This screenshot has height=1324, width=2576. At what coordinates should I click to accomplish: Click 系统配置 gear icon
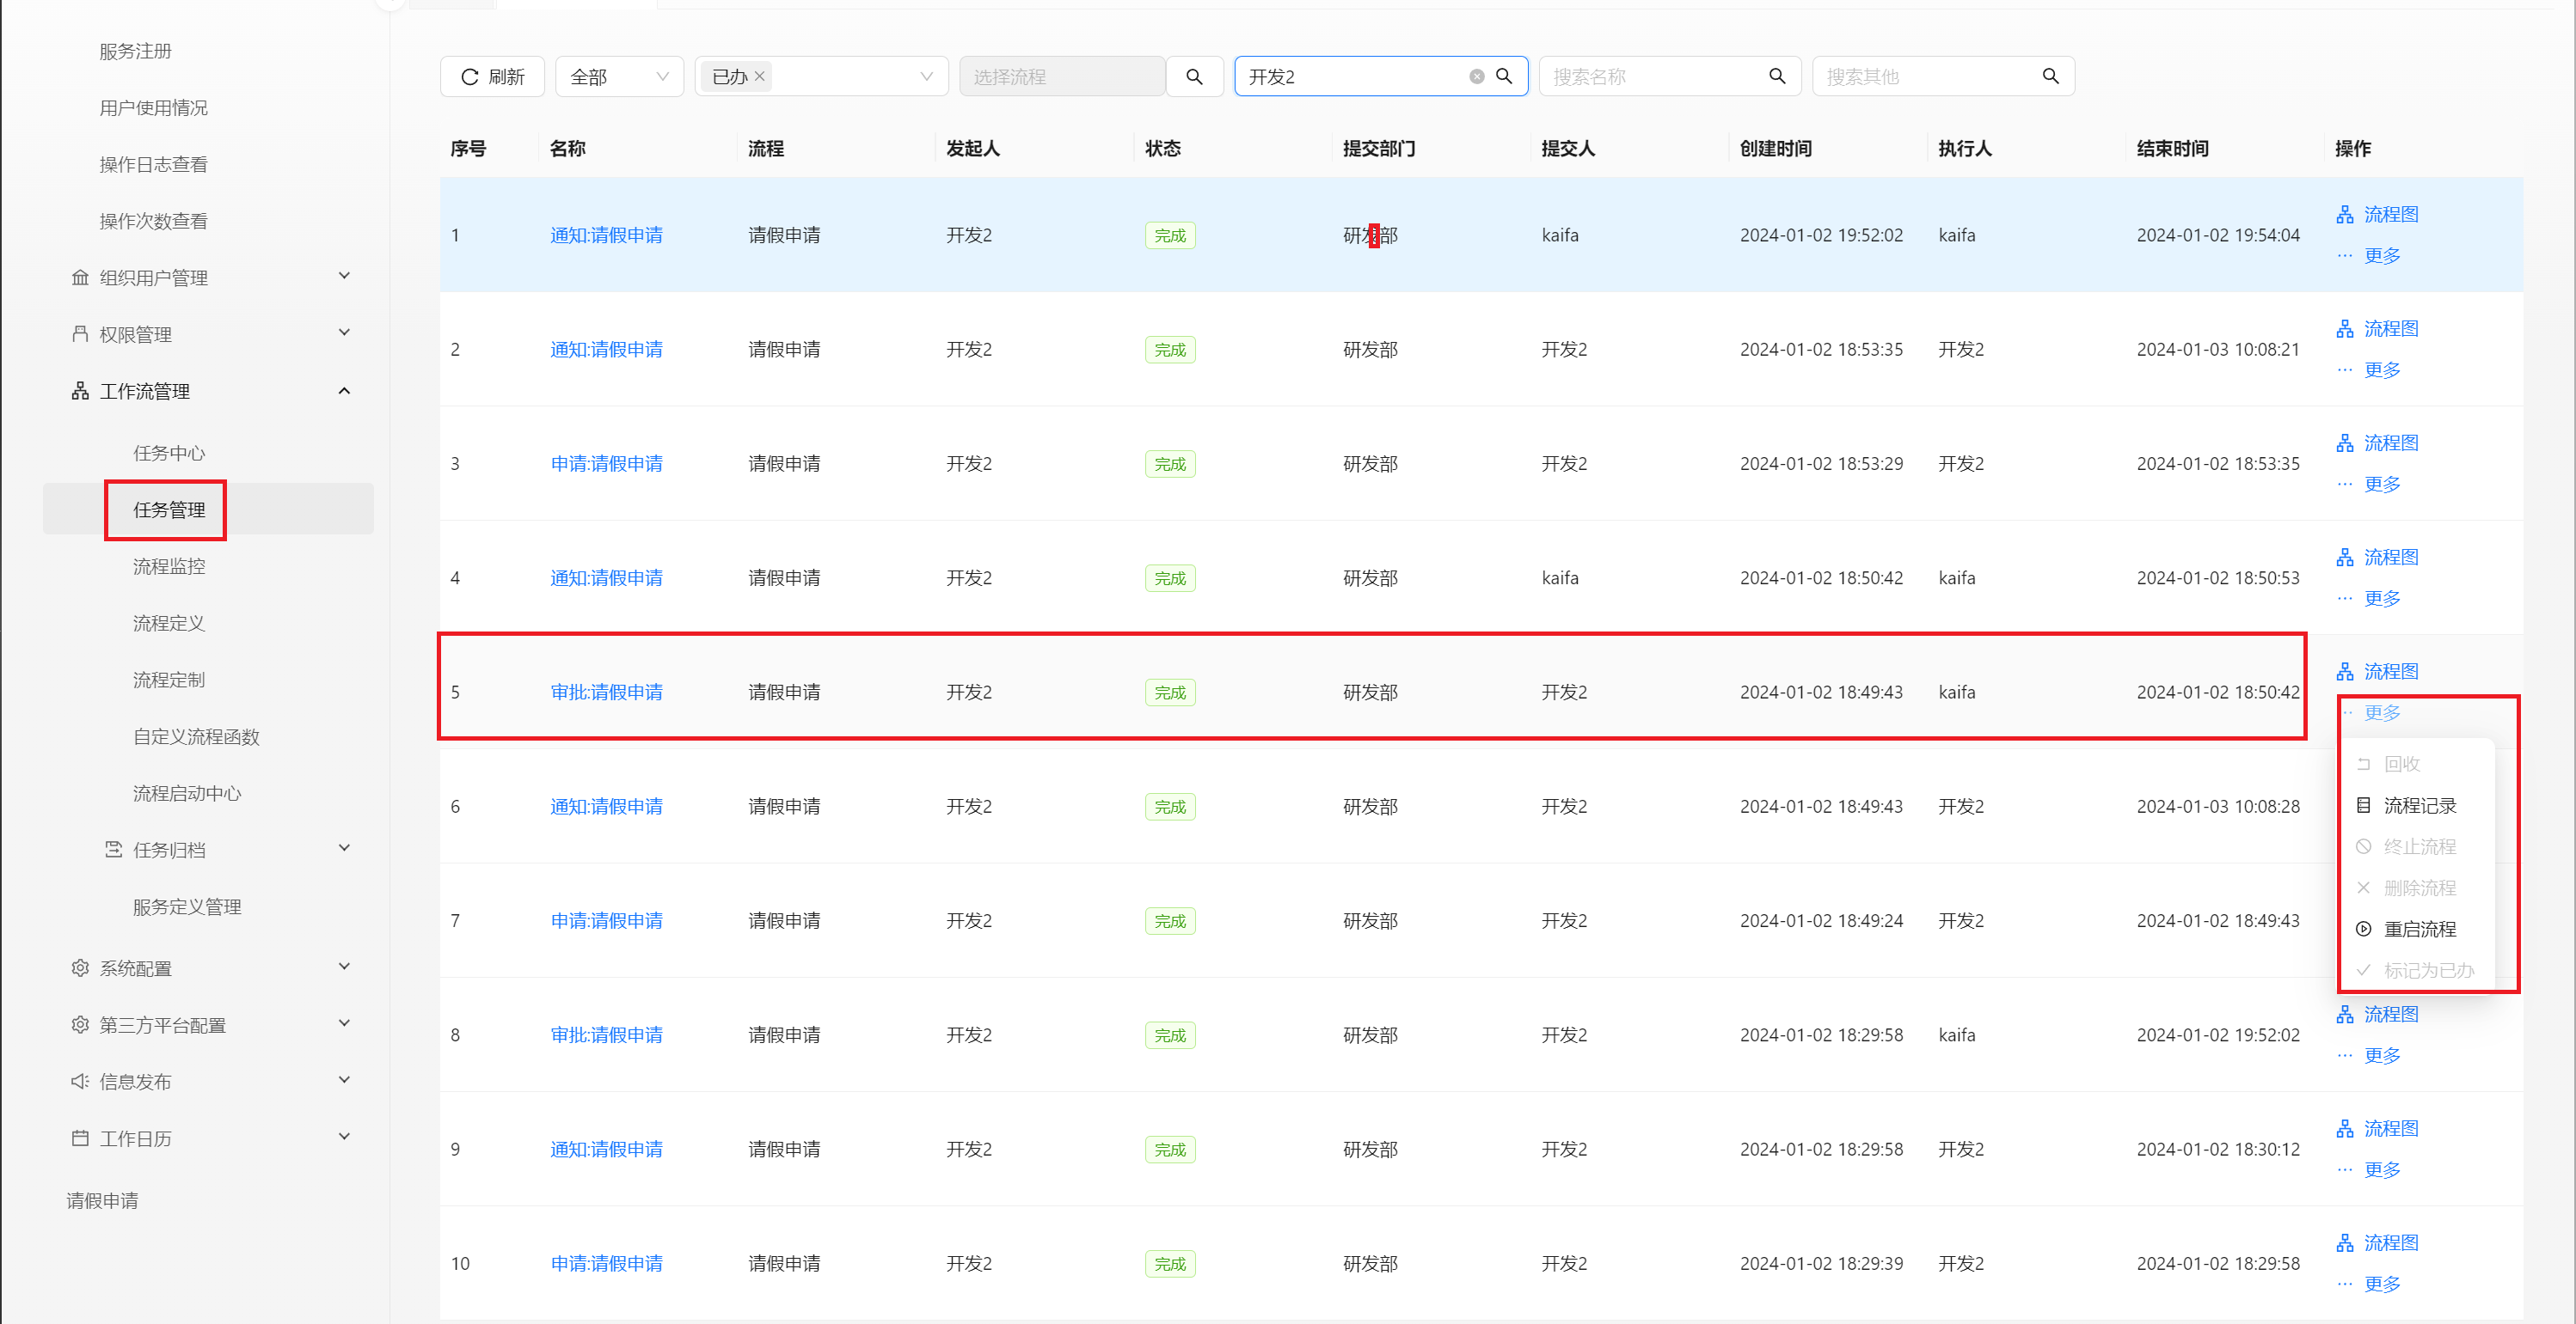pyautogui.click(x=80, y=967)
